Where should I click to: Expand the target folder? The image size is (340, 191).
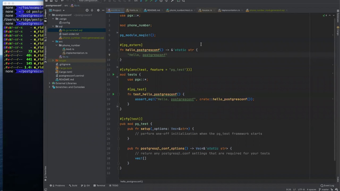tap(53, 60)
